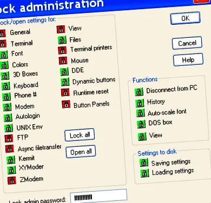Screen dimensions: 211x203
Task: Click the 'Async filetransfer' label
Action: [x=39, y=148]
